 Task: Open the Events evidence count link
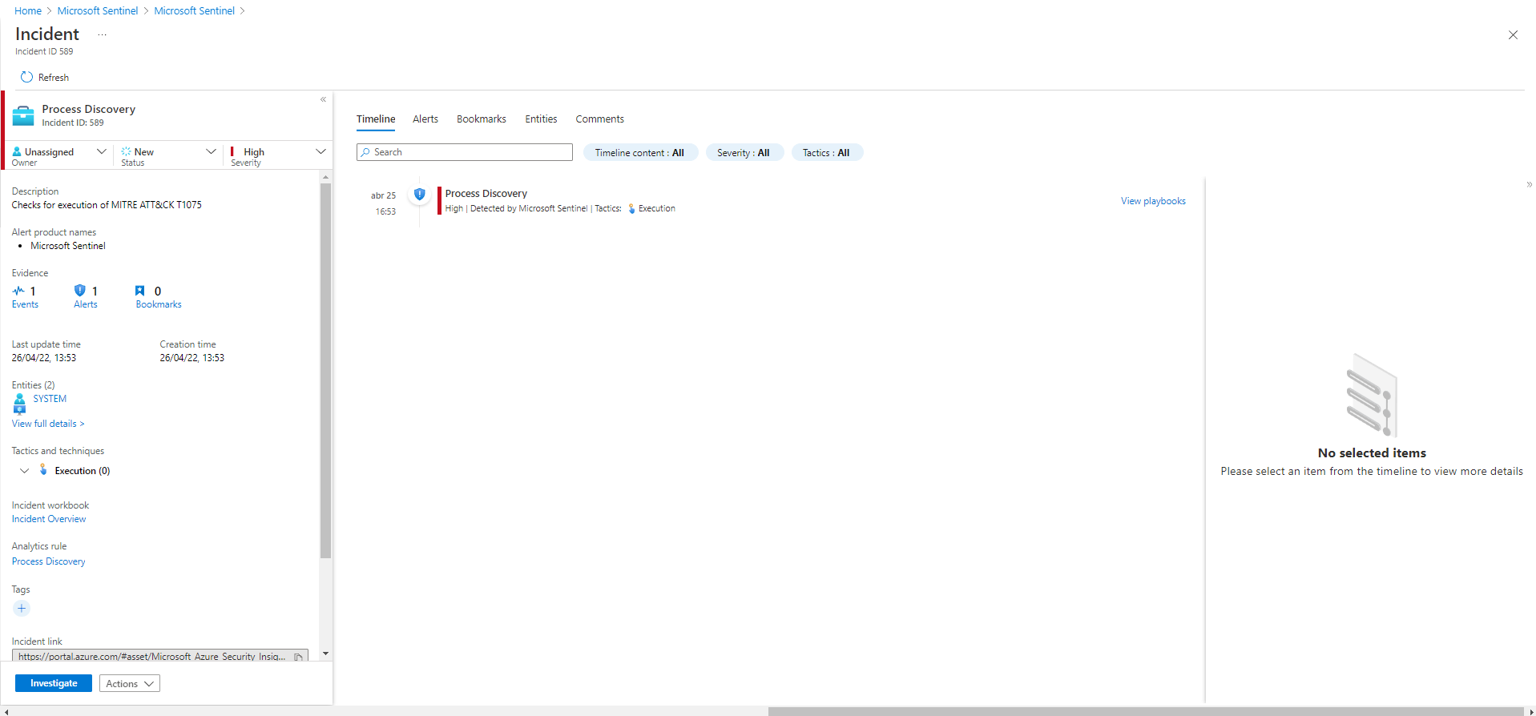[25, 304]
